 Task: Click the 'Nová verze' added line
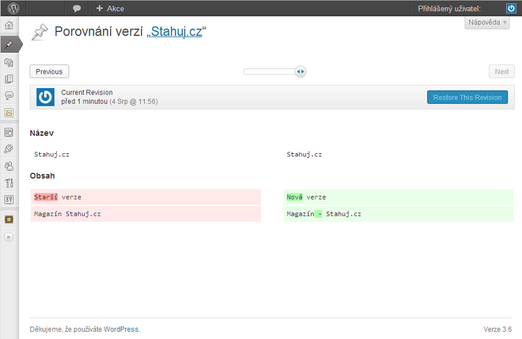[399, 197]
